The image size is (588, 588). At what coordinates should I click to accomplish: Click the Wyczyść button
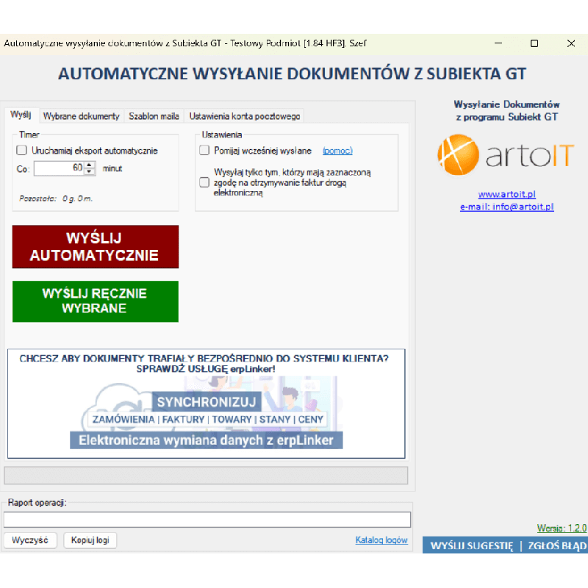click(30, 539)
